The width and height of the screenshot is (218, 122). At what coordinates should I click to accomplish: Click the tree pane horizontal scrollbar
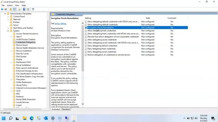(22, 109)
